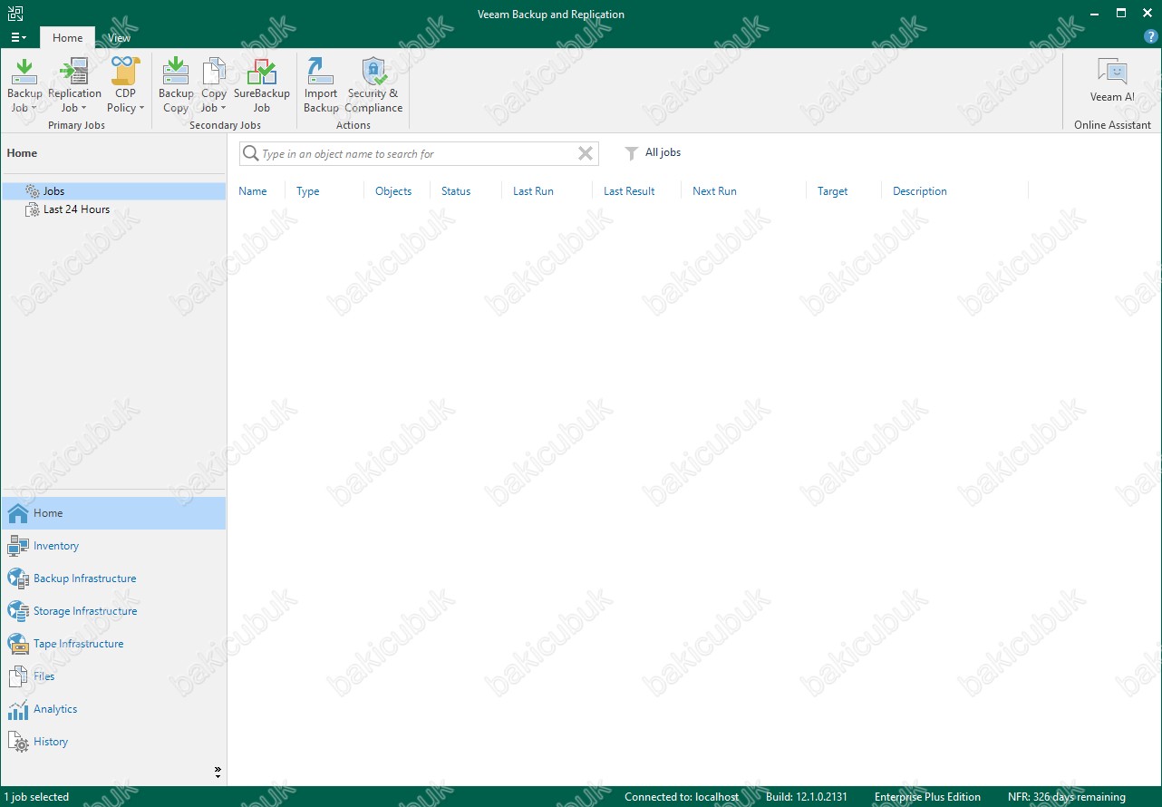This screenshot has width=1162, height=807.
Task: Click "Build: 12.1.0.2131" status text
Action: (x=807, y=797)
